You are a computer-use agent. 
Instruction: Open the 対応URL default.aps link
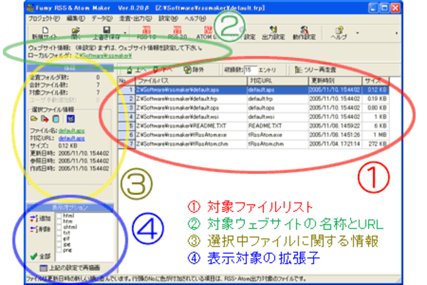coord(72,138)
